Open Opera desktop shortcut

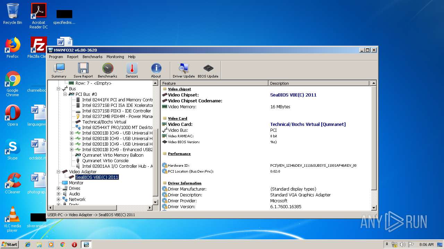point(12,116)
